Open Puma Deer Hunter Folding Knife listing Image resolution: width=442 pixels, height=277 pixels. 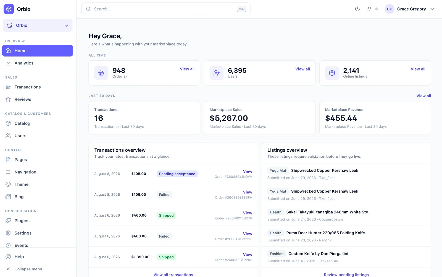(328, 233)
